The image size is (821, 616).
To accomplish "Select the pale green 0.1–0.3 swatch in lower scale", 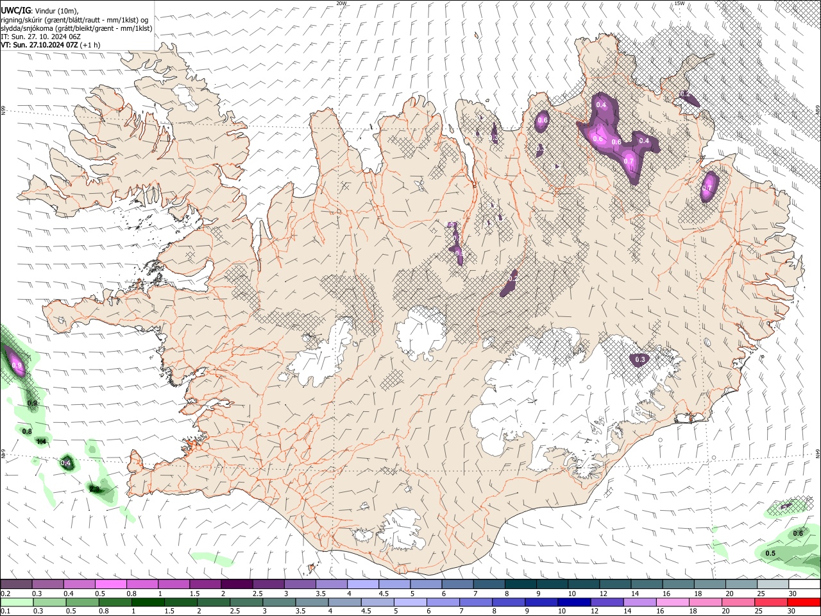I will [16, 602].
